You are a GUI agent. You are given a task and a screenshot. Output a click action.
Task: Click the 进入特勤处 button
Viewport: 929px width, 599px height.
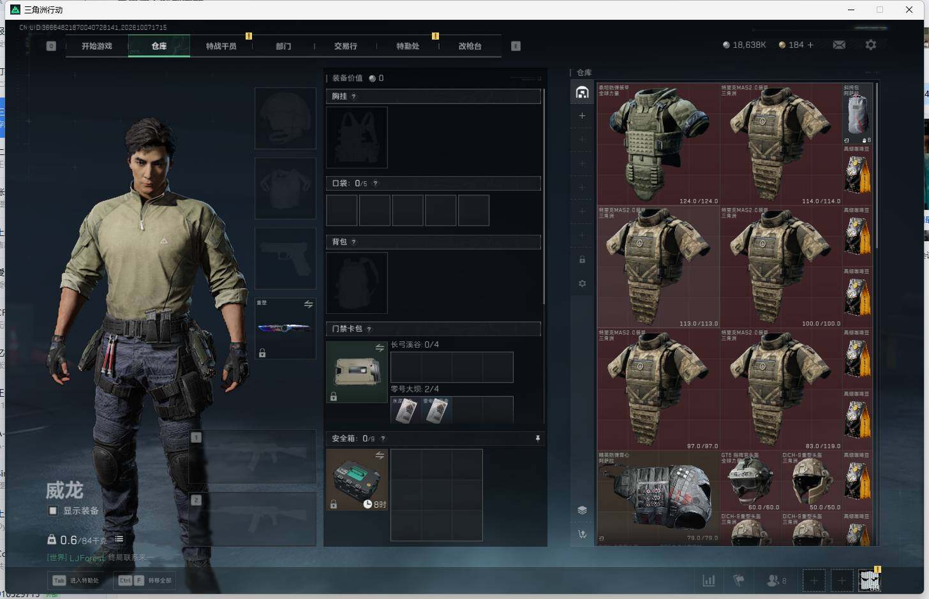coord(77,581)
